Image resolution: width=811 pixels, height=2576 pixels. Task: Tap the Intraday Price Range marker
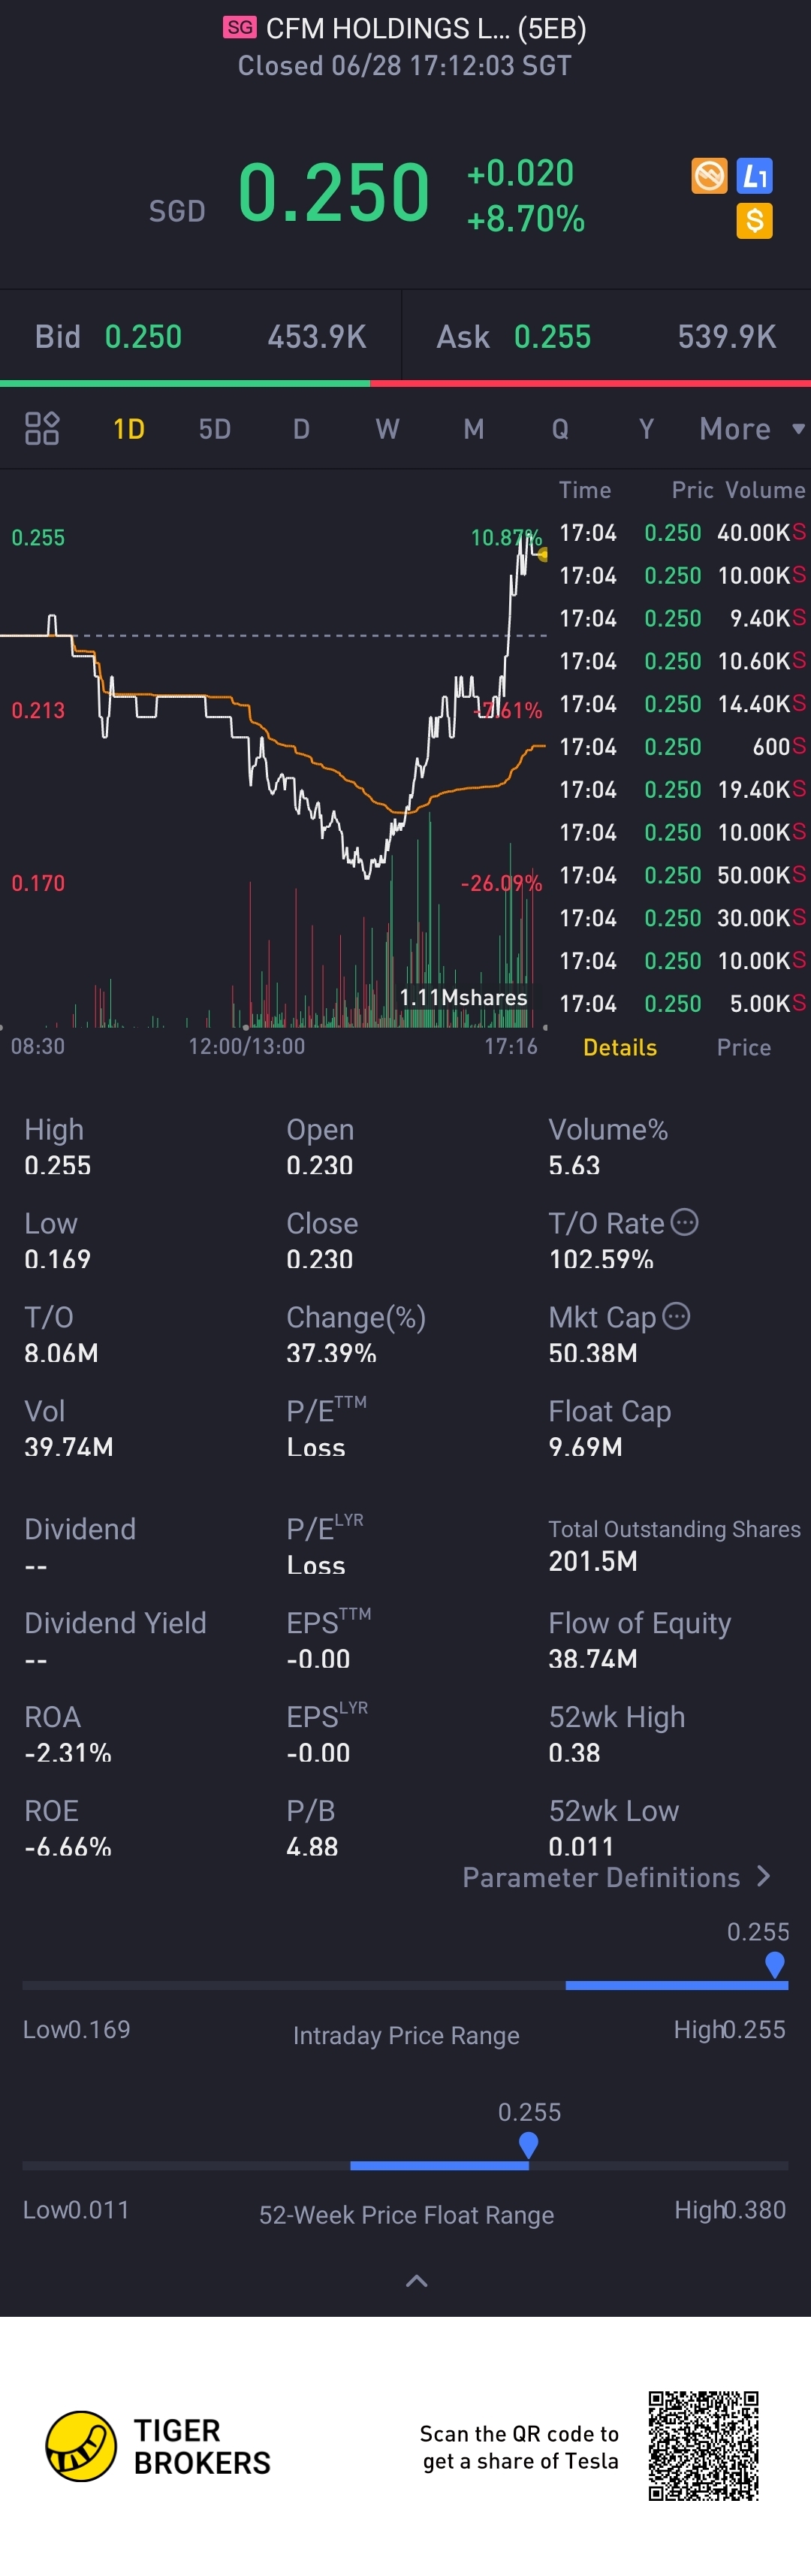coord(774,1964)
